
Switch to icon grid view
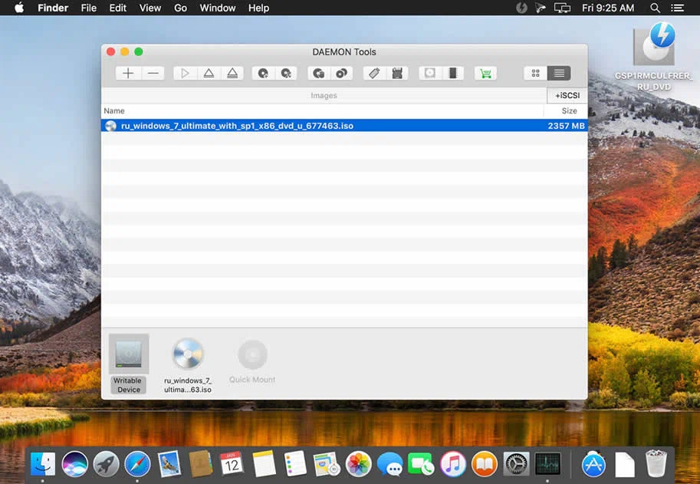536,73
